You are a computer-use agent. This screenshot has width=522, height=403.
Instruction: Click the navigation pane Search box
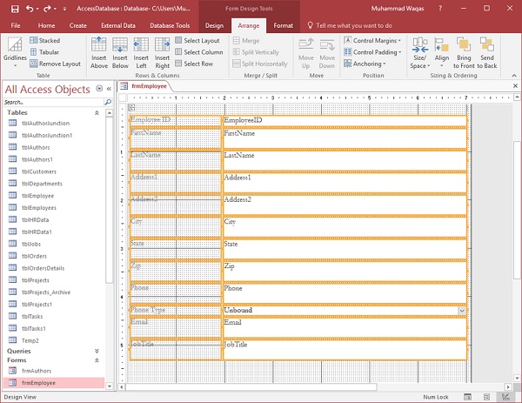pos(52,103)
